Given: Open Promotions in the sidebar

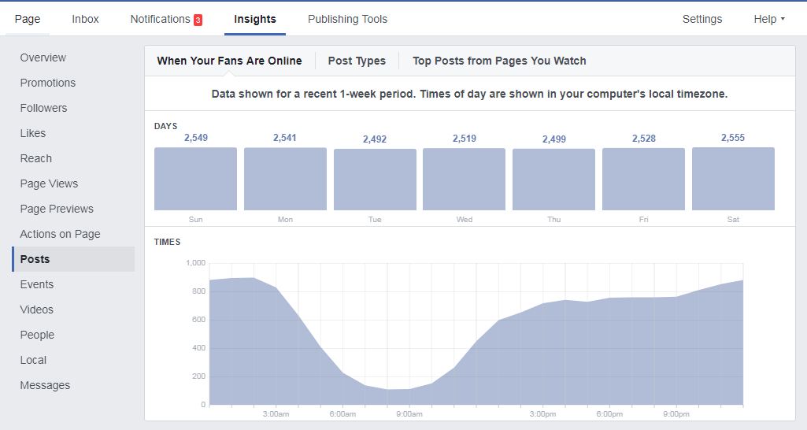Looking at the screenshot, I should click(48, 83).
